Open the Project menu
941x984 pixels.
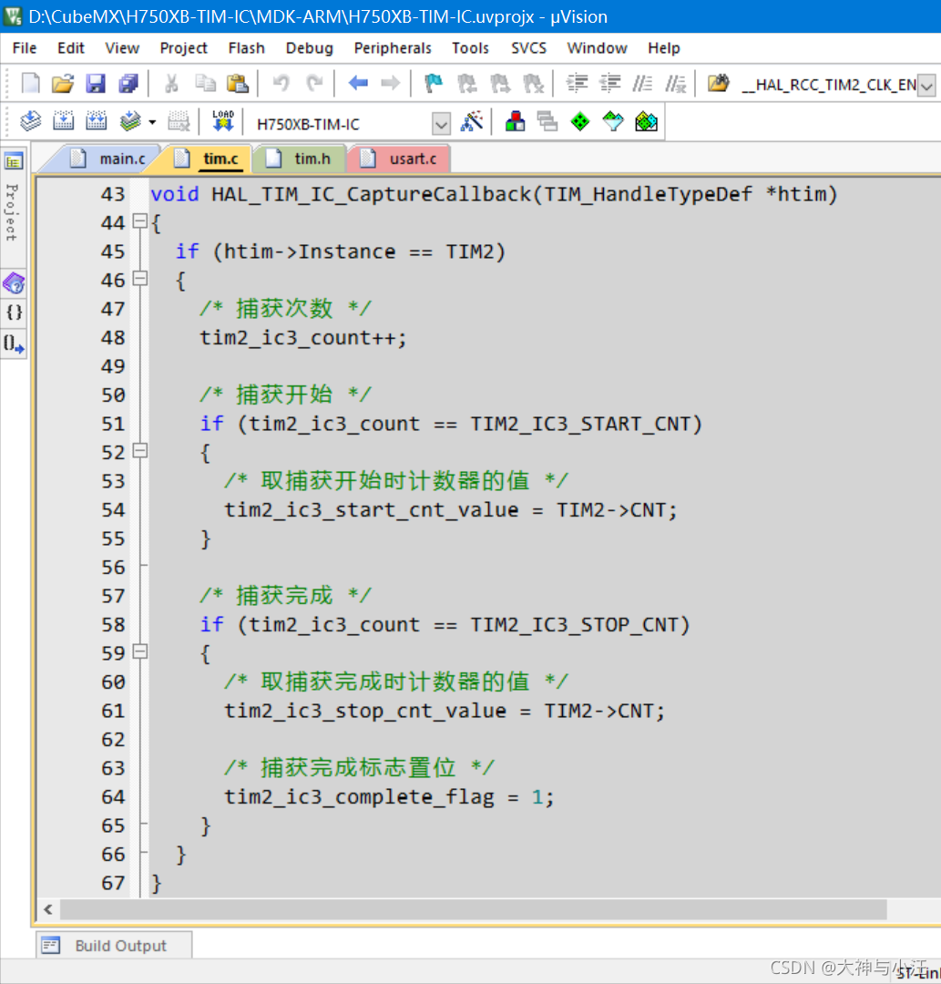183,48
